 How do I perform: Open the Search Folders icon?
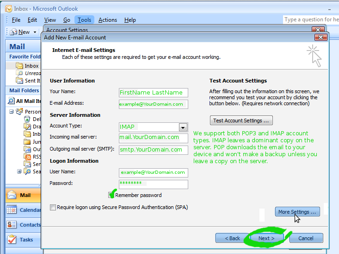point(27,171)
